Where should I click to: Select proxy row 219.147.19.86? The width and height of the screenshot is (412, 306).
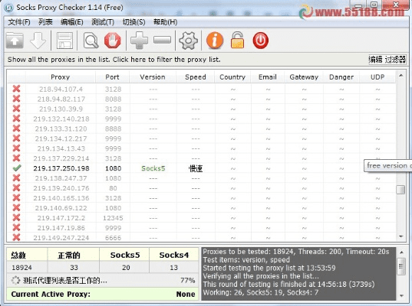(x=201, y=228)
